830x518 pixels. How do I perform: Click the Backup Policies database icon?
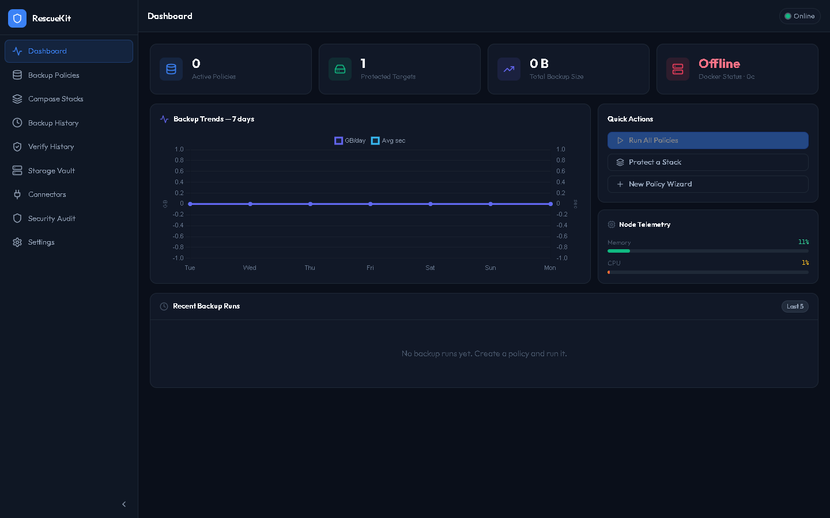pyautogui.click(x=17, y=75)
